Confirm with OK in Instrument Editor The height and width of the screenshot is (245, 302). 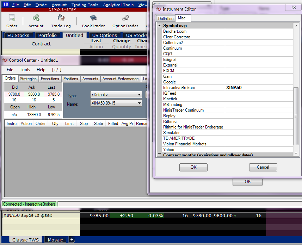193,167
